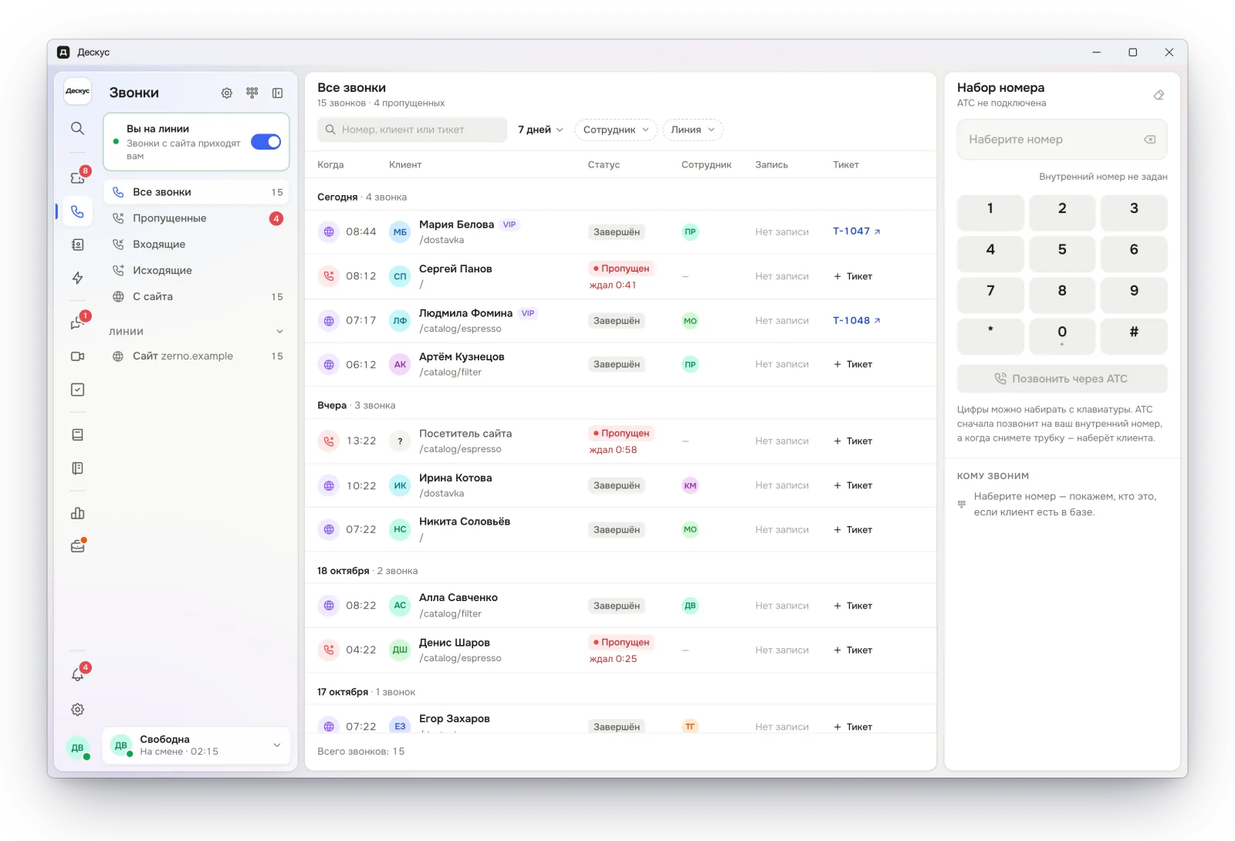Collapse sidebar panel icon beside Звонки
The height and width of the screenshot is (841, 1235).
(277, 93)
